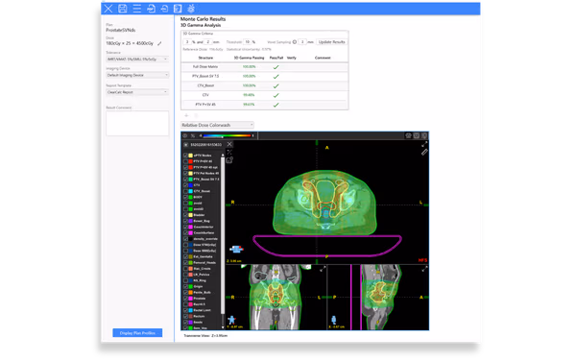576x361 pixels.
Task: Close the results with the X toolbar icon
Action: (108, 9)
